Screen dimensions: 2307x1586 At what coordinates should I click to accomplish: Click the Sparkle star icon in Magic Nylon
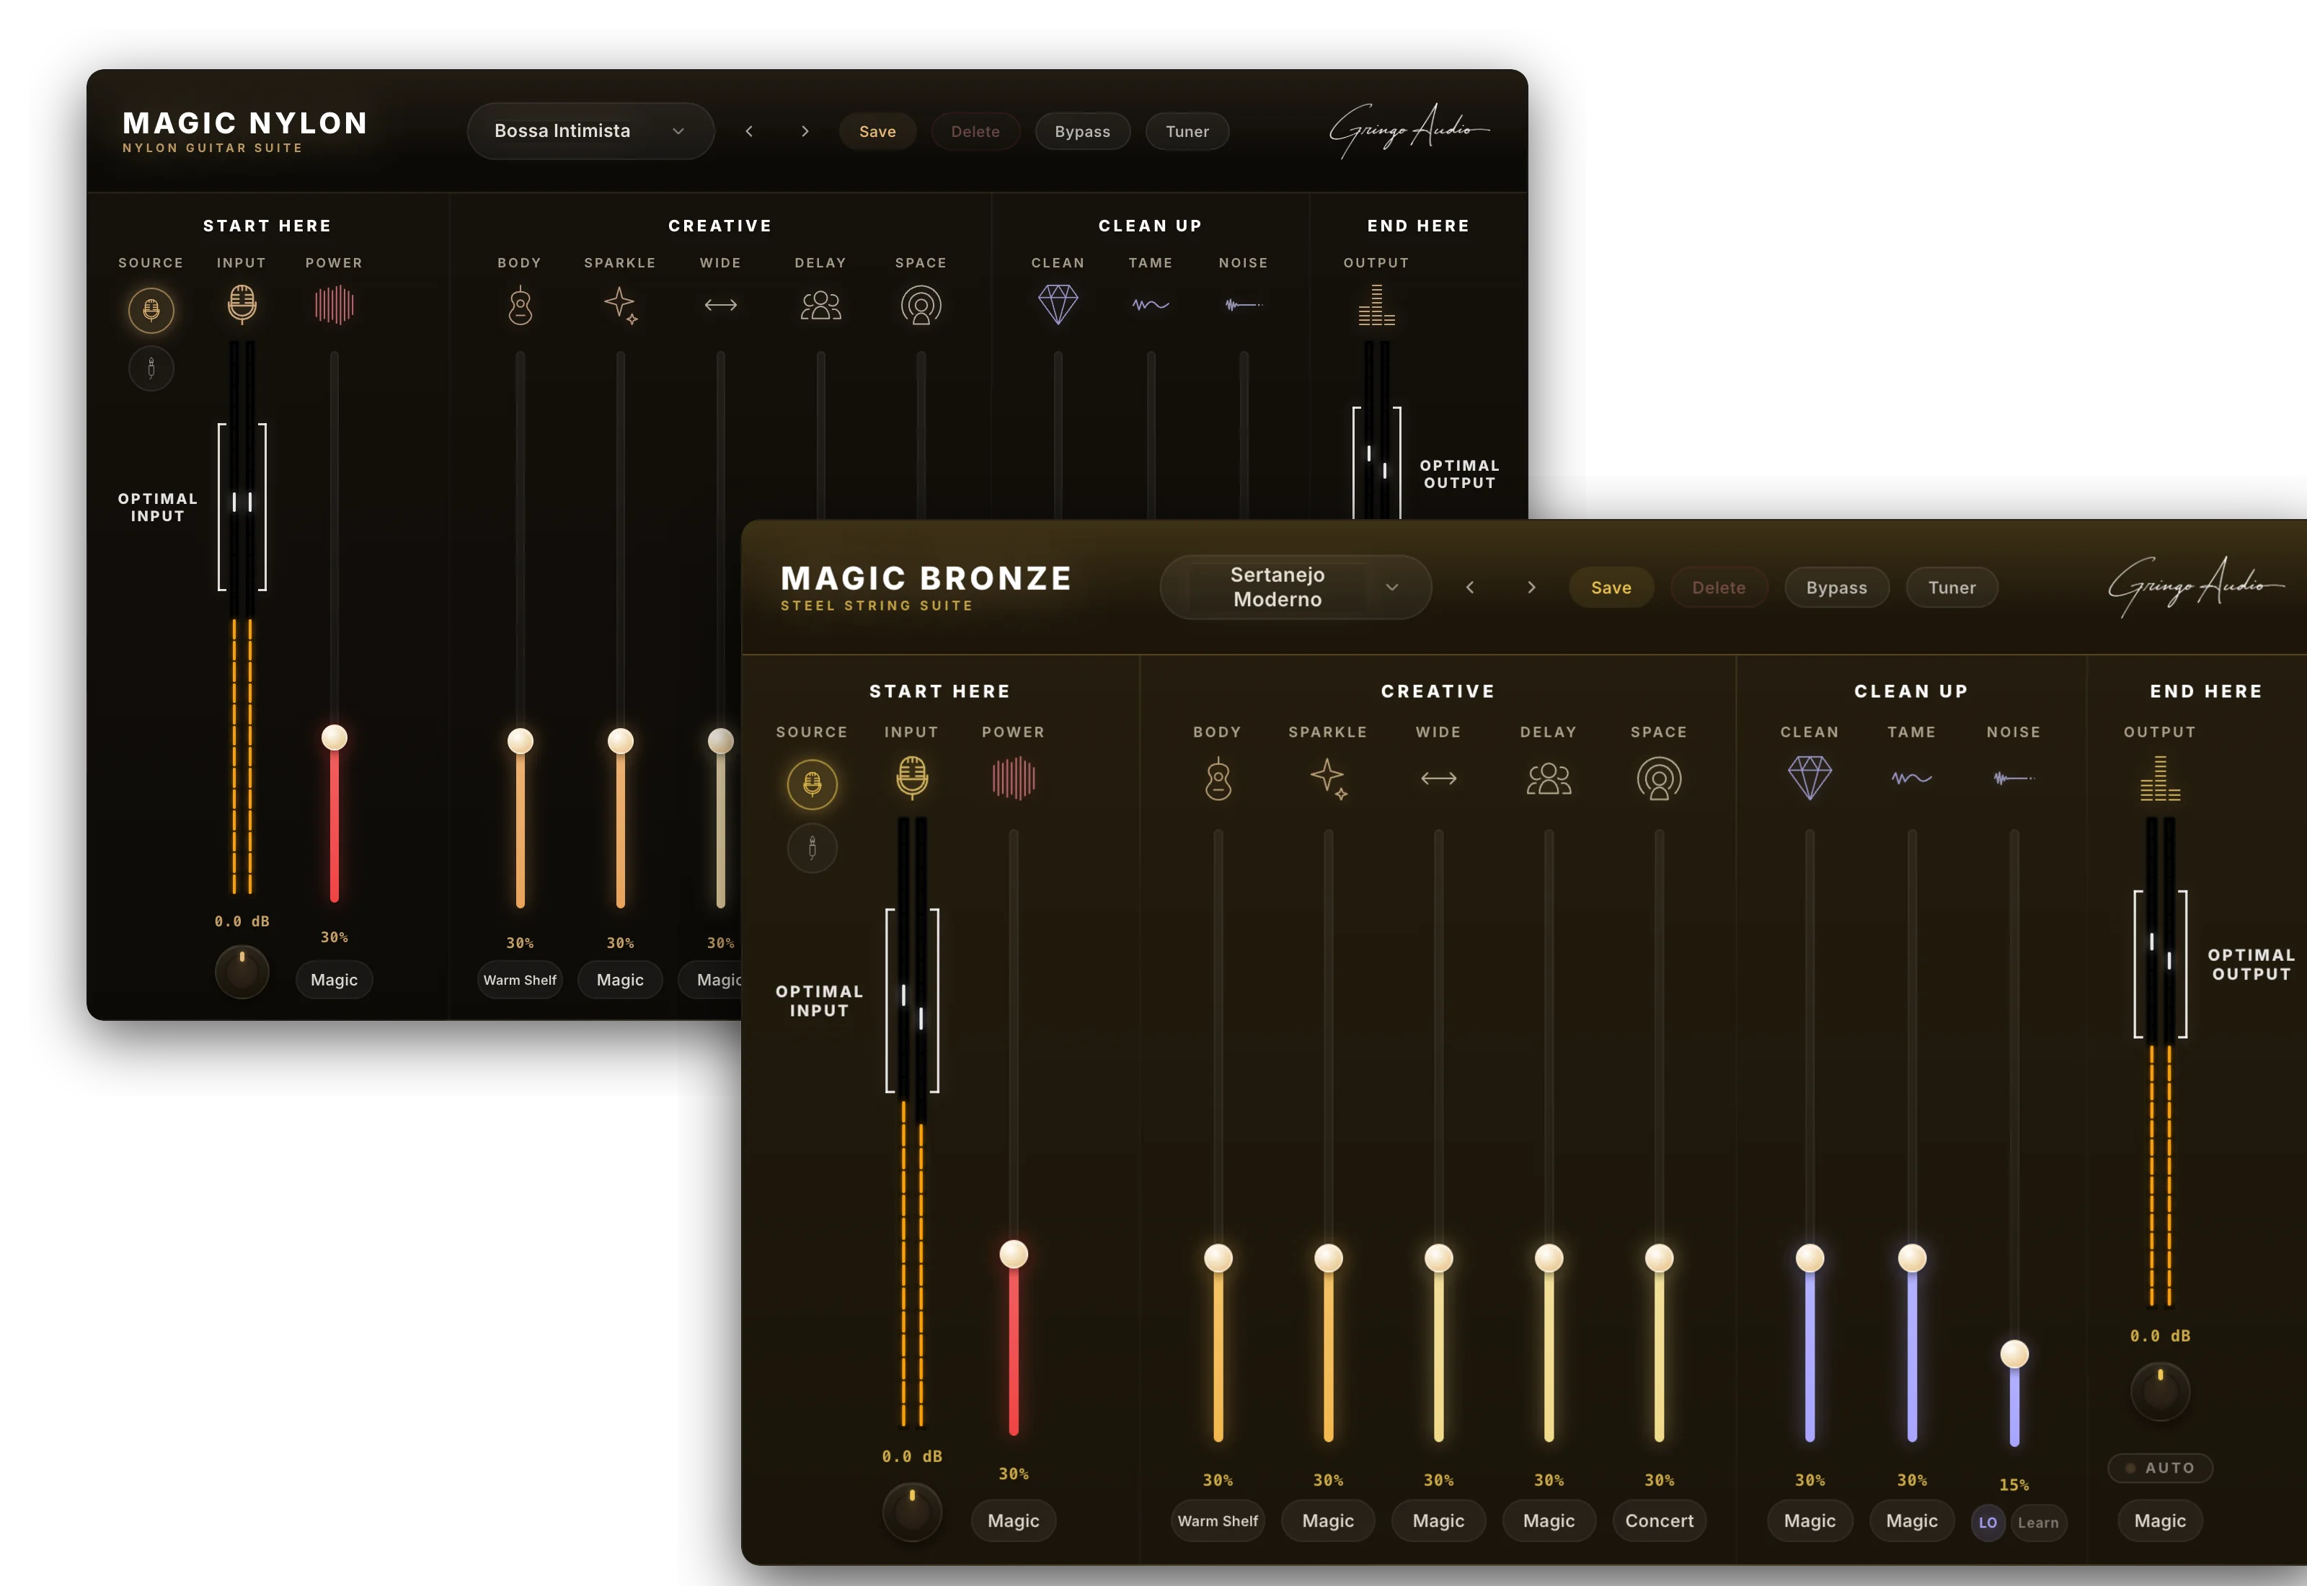pyautogui.click(x=620, y=305)
